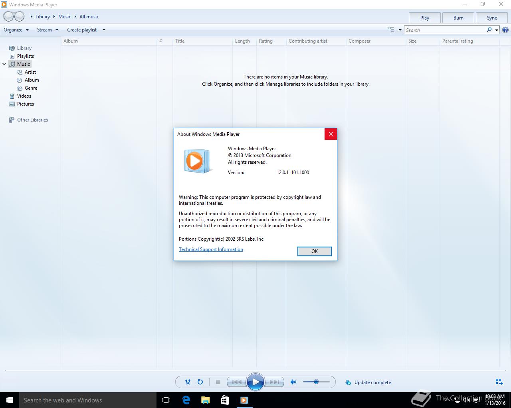Click the large Play button
511x408 pixels.
255,382
